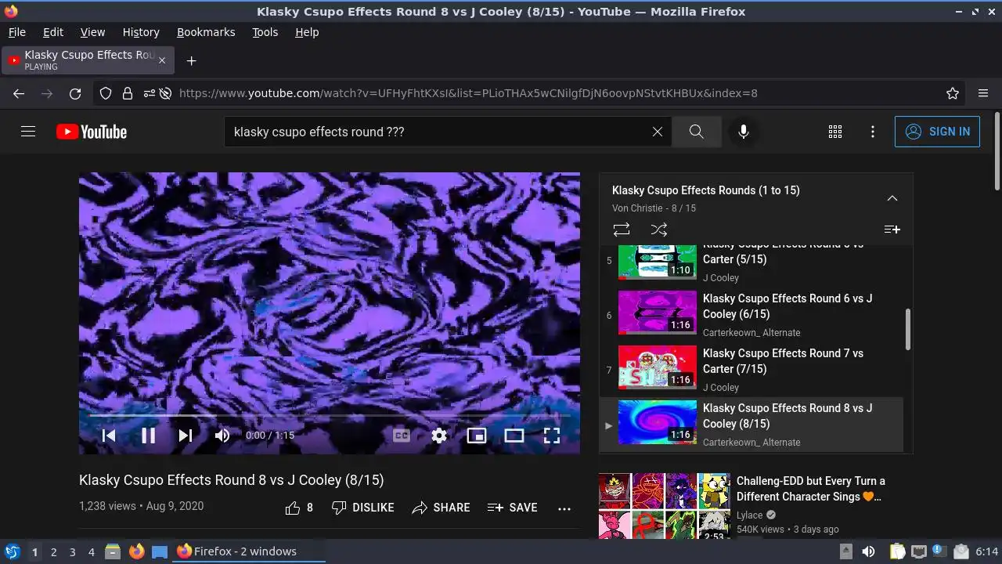
Task: Switch to workspace 2 in taskbar
Action: coord(53,551)
